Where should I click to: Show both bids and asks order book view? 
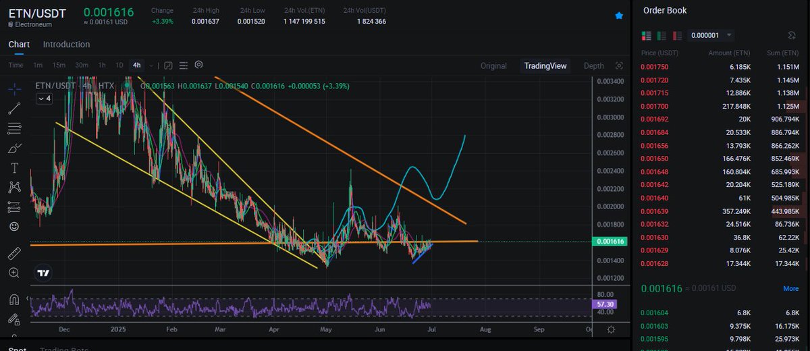click(x=647, y=35)
